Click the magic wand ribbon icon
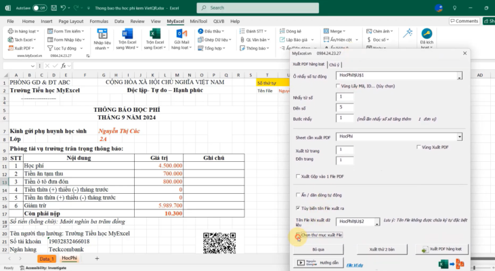 tap(408, 33)
